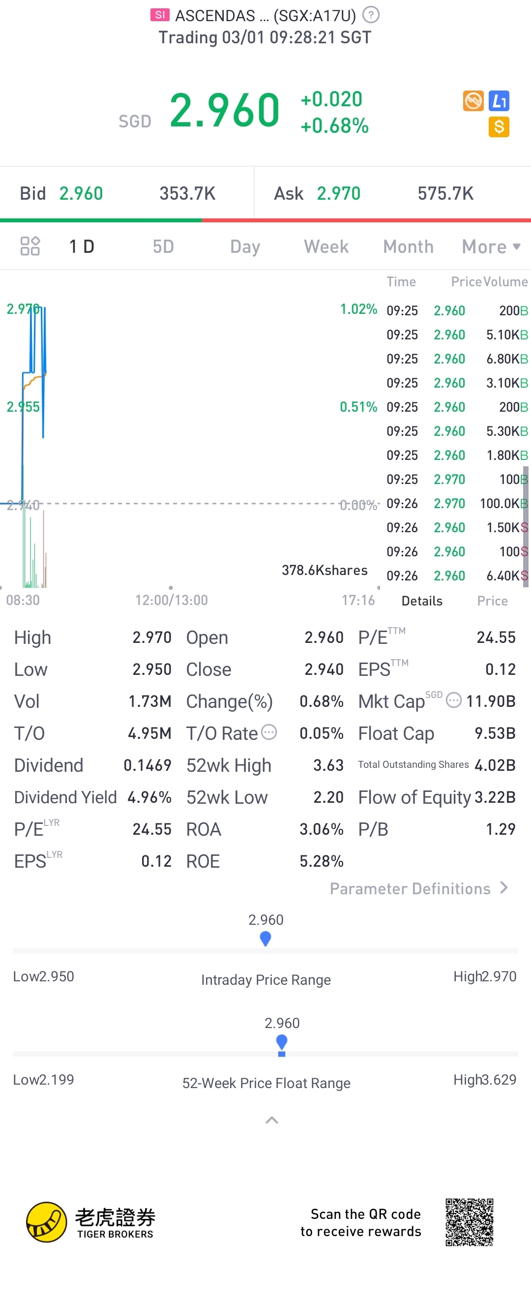Image resolution: width=531 pixels, height=1304 pixels.
Task: Switch to the 5D chart tab
Action: (x=163, y=246)
